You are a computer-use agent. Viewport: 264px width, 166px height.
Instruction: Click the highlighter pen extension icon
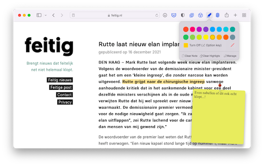[x=209, y=15]
